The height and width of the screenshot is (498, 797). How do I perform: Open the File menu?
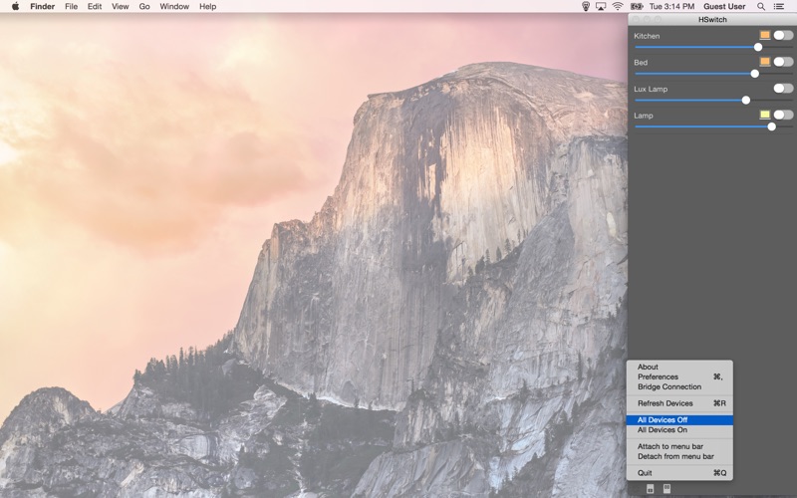click(x=71, y=7)
